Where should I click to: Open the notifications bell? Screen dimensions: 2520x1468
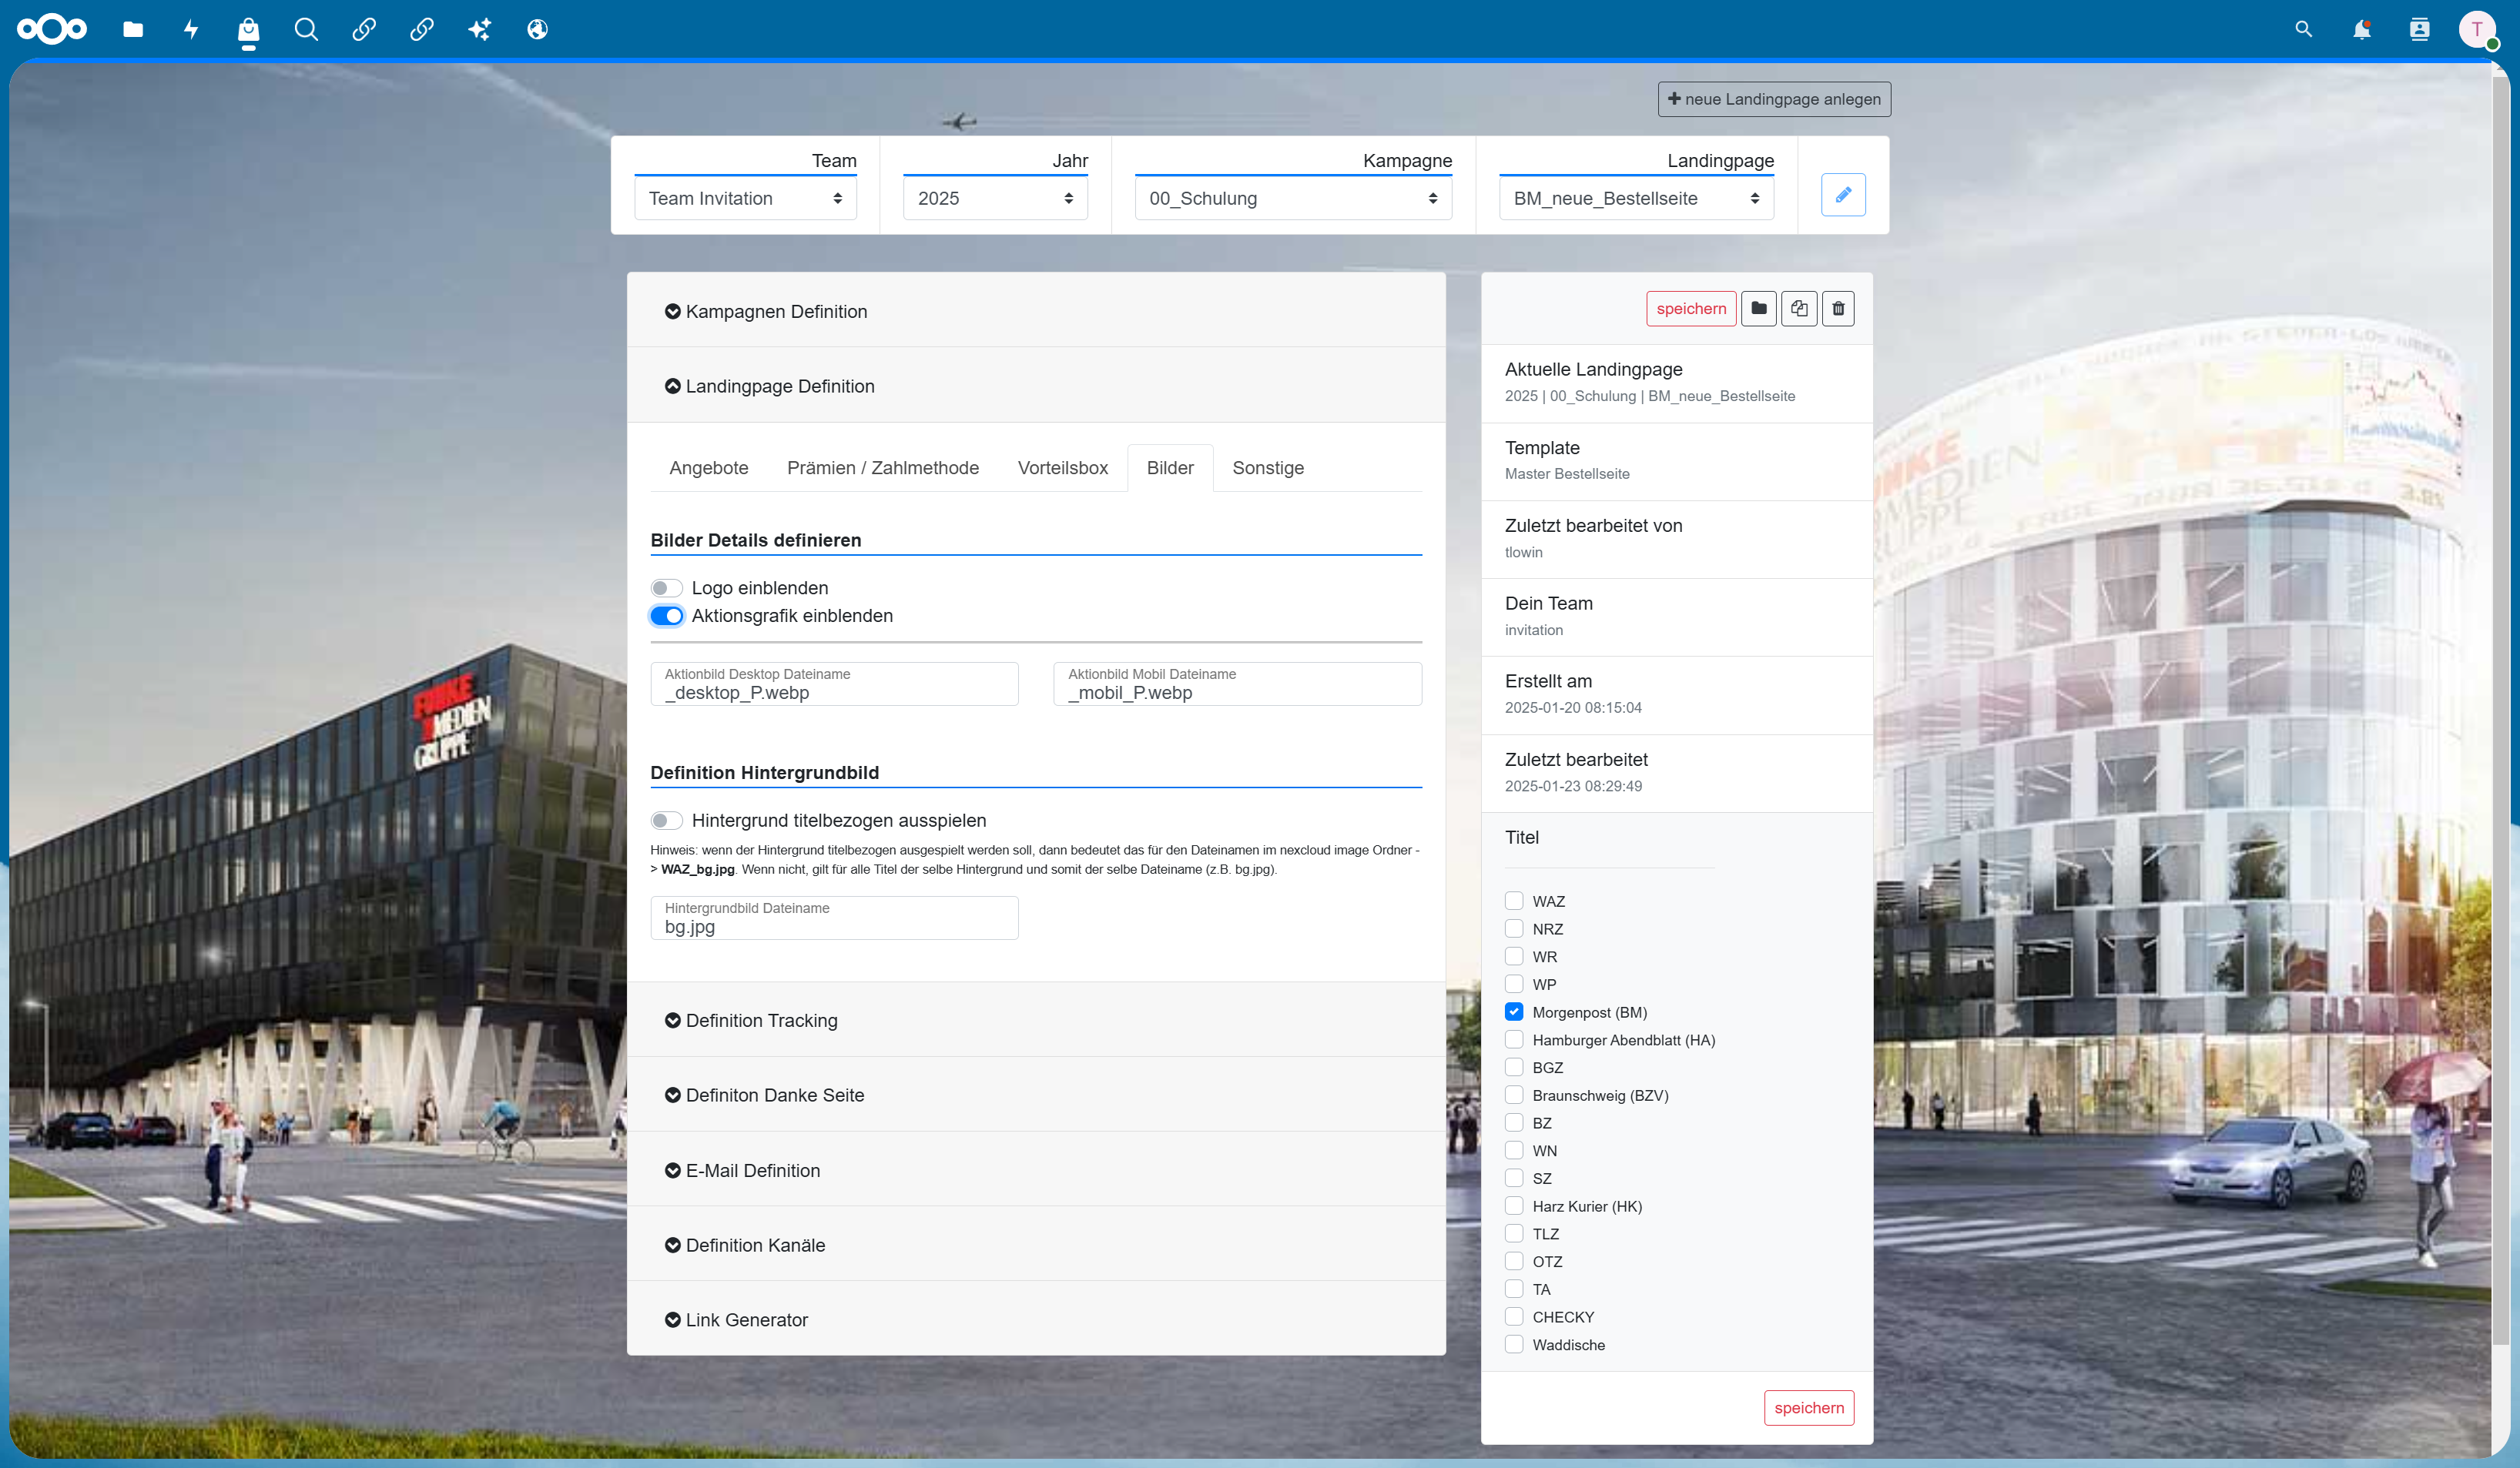(x=2362, y=29)
